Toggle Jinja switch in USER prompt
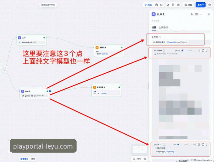 pyautogui.click(x=190, y=145)
